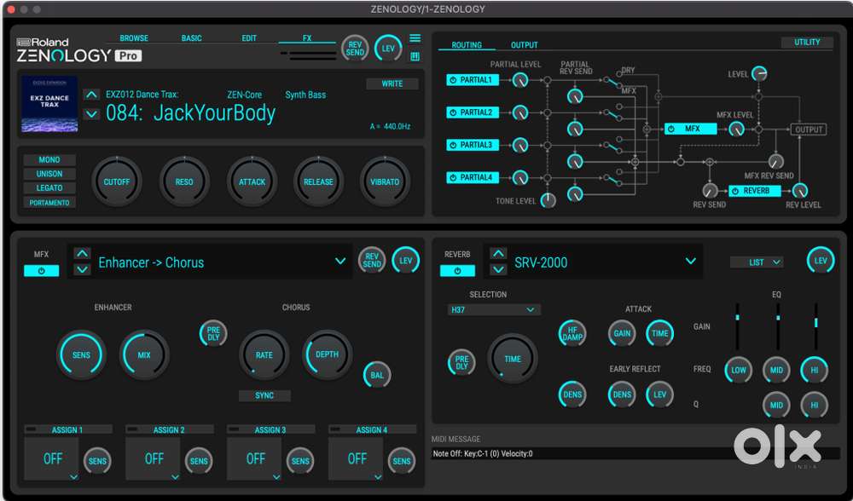Viewport: 853px width, 501px height.
Task: Click the UTILITY button
Action: (x=807, y=42)
